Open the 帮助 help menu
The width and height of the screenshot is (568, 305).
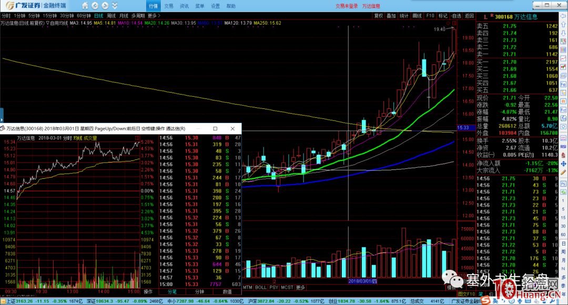[231, 6]
